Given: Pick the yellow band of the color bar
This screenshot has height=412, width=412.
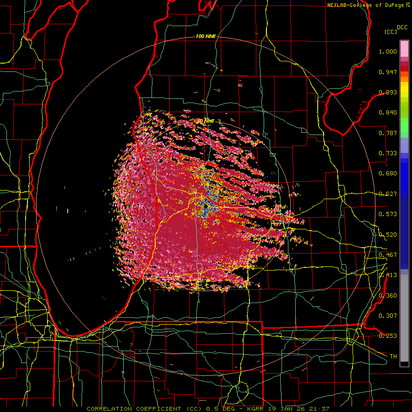Looking at the screenshot, I should pyautogui.click(x=404, y=91).
